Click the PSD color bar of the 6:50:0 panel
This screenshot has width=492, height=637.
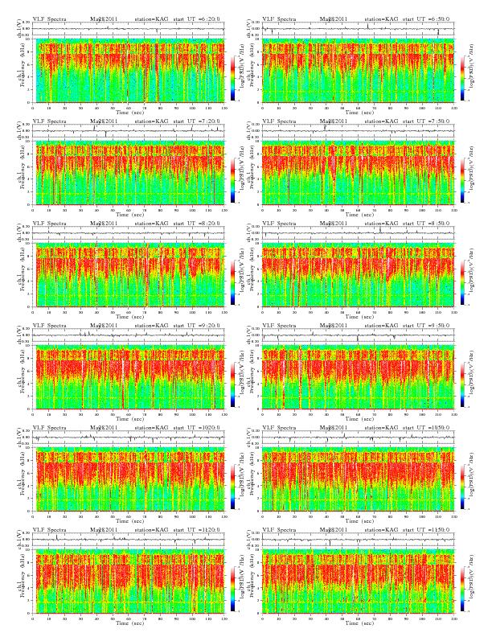point(462,78)
